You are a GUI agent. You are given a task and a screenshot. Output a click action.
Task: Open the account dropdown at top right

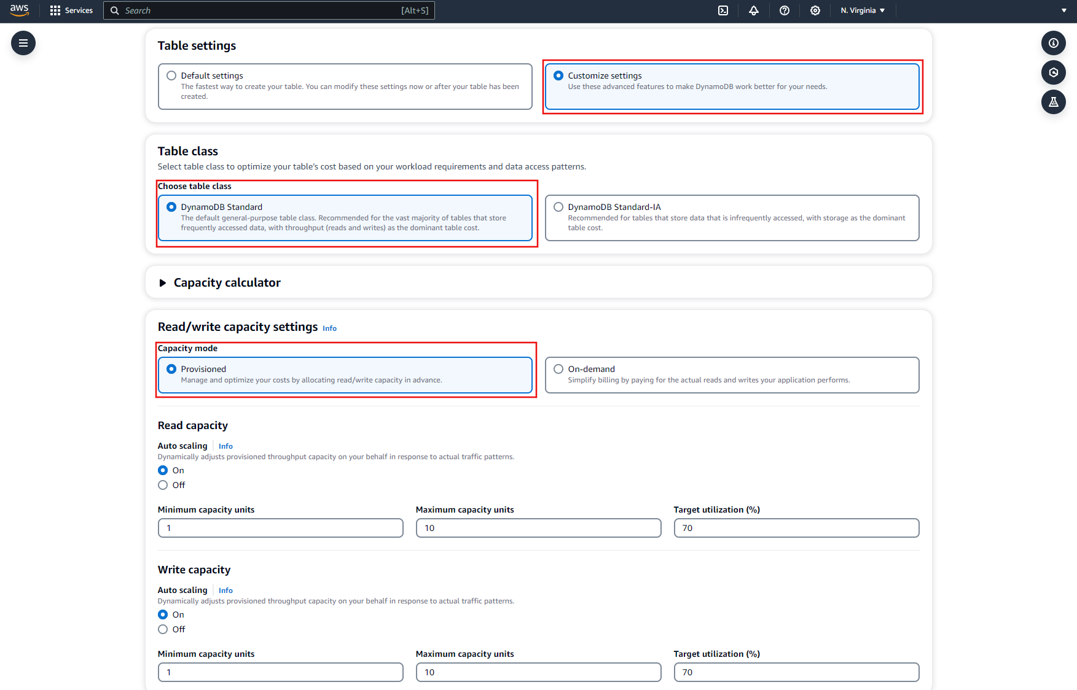[1064, 10]
